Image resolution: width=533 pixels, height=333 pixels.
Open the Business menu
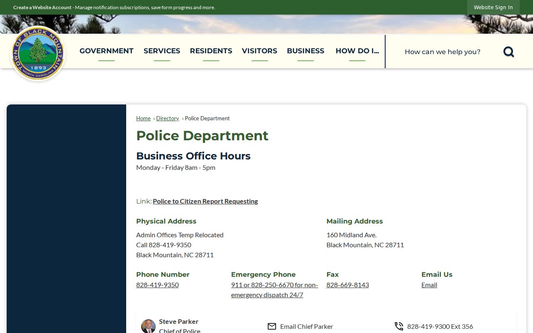(306, 51)
